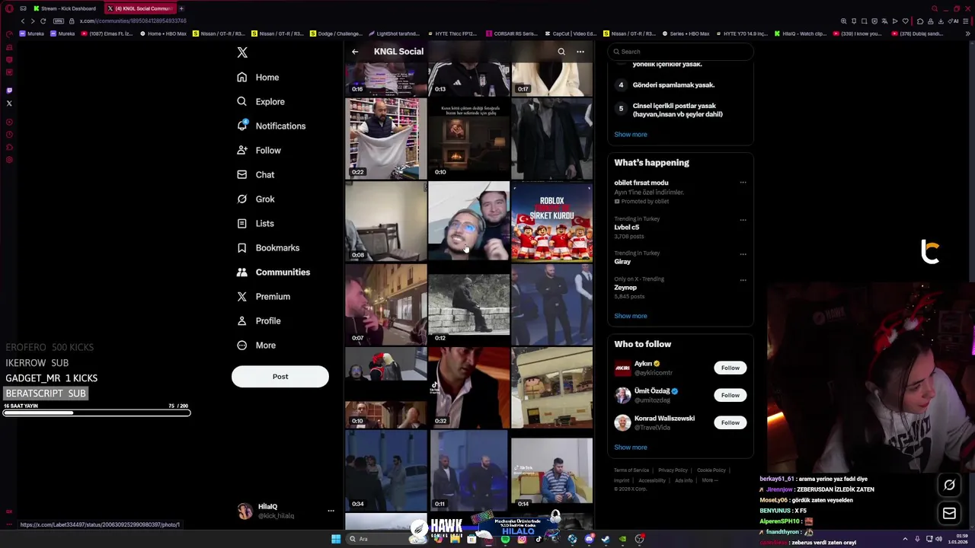Open the LightShot bookmark
The height and width of the screenshot is (548, 975).
tap(394, 33)
